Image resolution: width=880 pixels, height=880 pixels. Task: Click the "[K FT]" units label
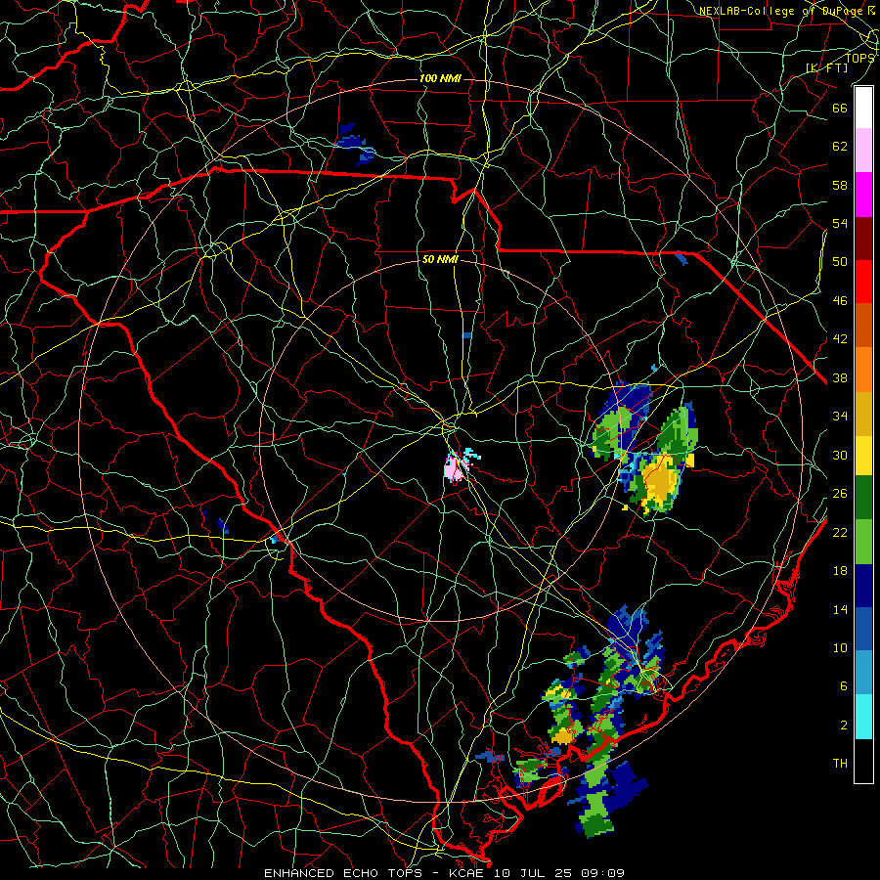(x=826, y=67)
